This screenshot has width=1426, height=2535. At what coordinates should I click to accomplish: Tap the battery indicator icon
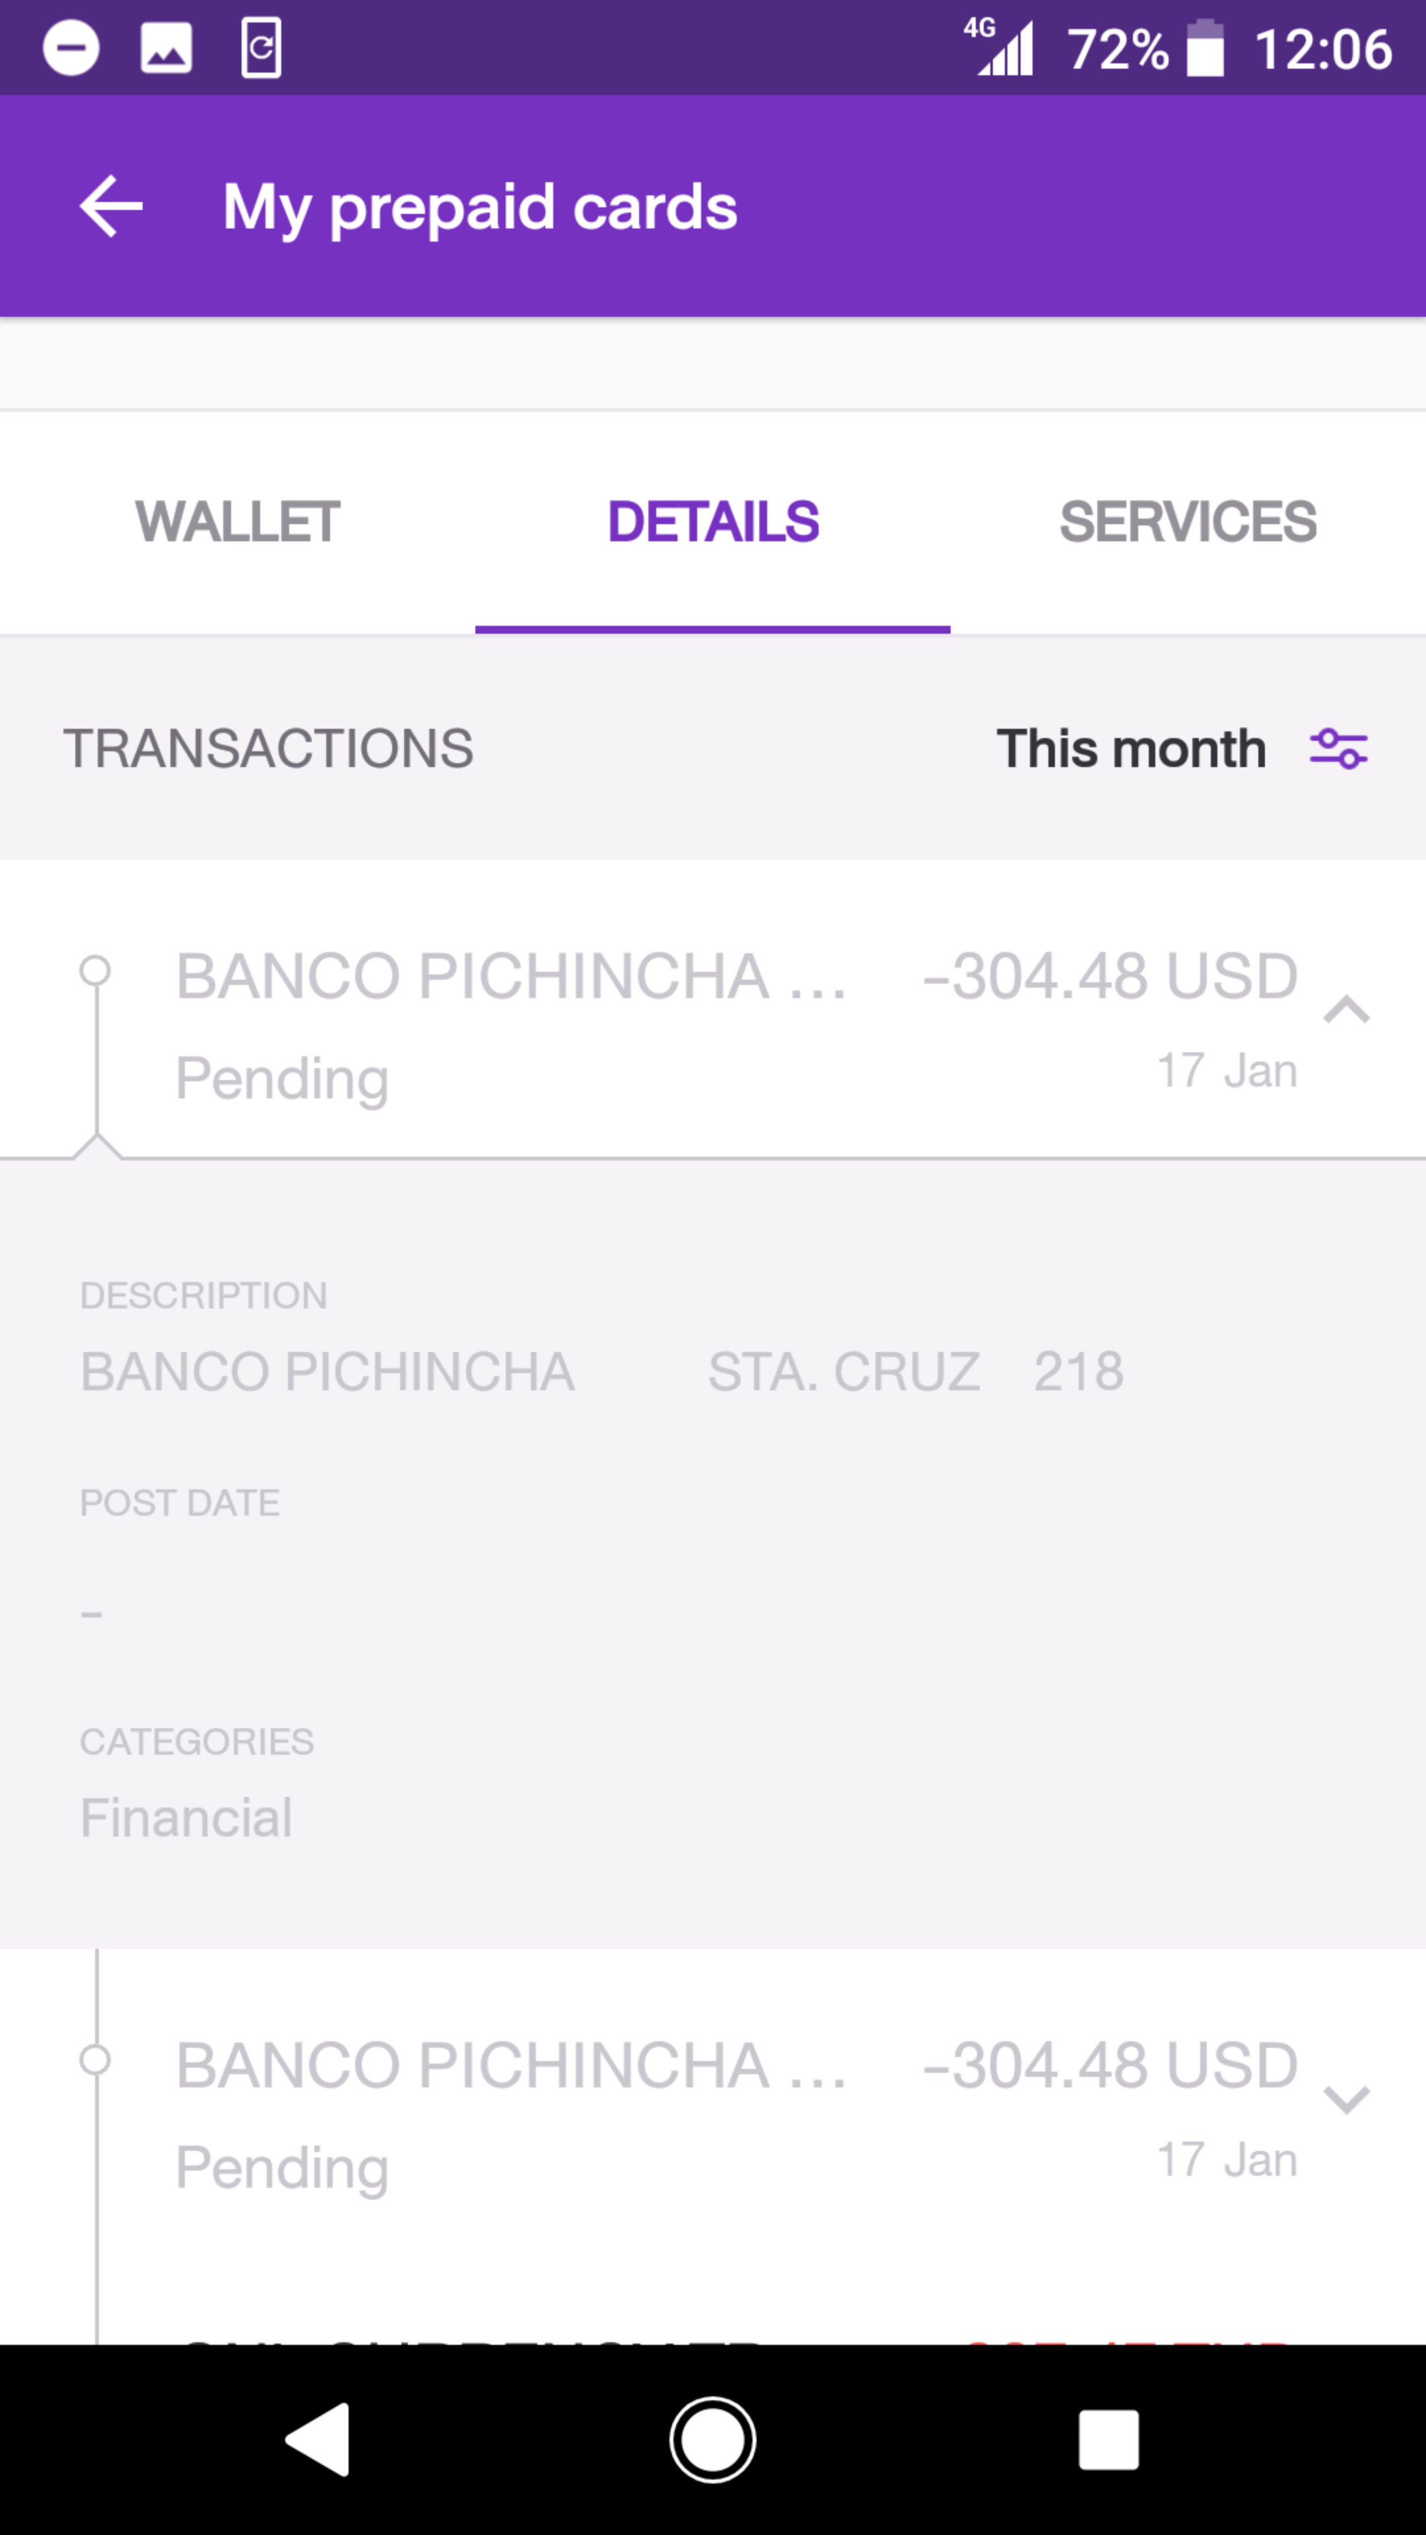point(1205,48)
